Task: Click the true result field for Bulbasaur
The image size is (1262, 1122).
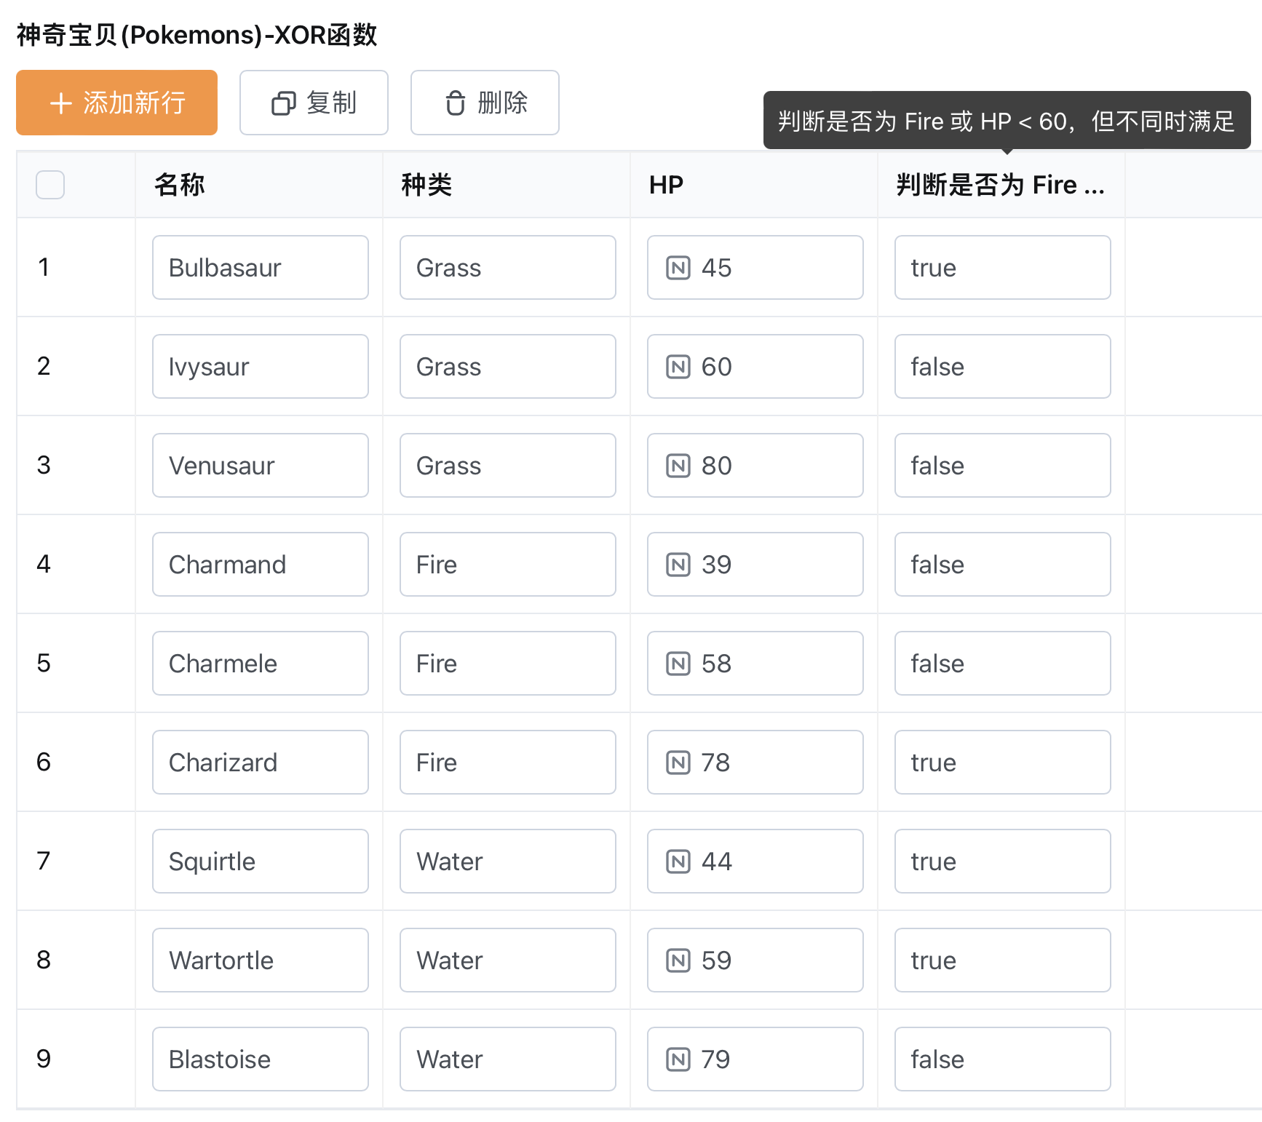Action: coord(1003,268)
